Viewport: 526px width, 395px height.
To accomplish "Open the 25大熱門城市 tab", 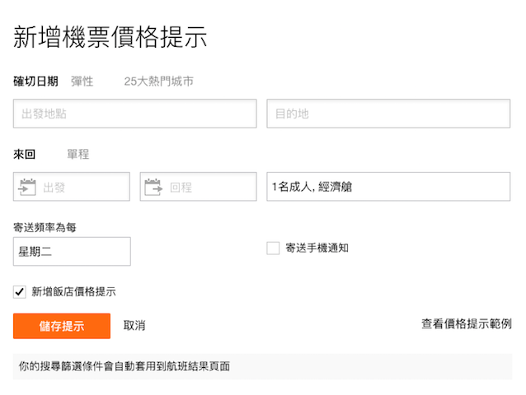I will (x=158, y=81).
